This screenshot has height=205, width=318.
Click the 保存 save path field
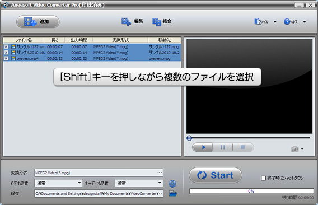[99, 193]
